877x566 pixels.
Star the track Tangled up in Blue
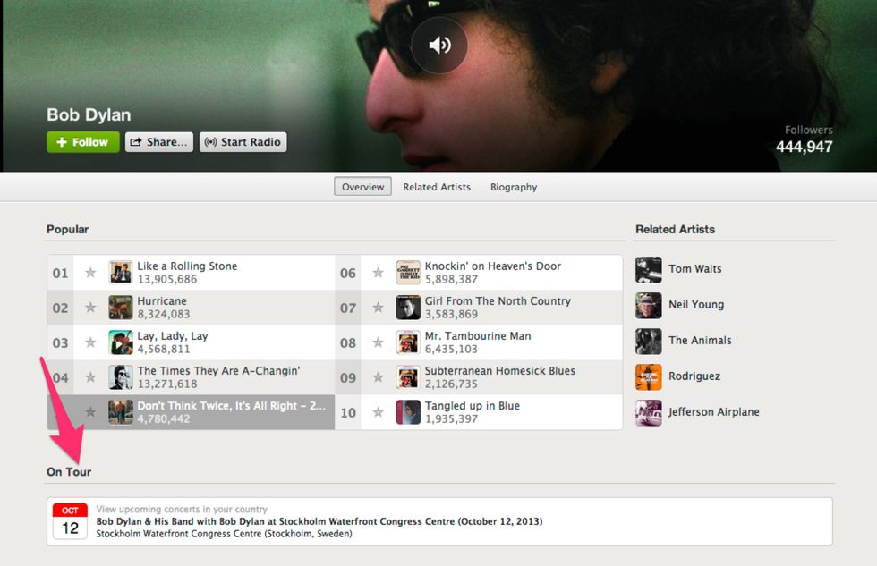(378, 412)
